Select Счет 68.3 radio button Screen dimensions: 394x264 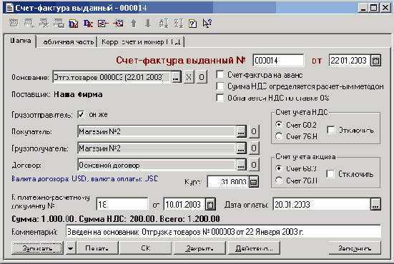tap(279, 168)
